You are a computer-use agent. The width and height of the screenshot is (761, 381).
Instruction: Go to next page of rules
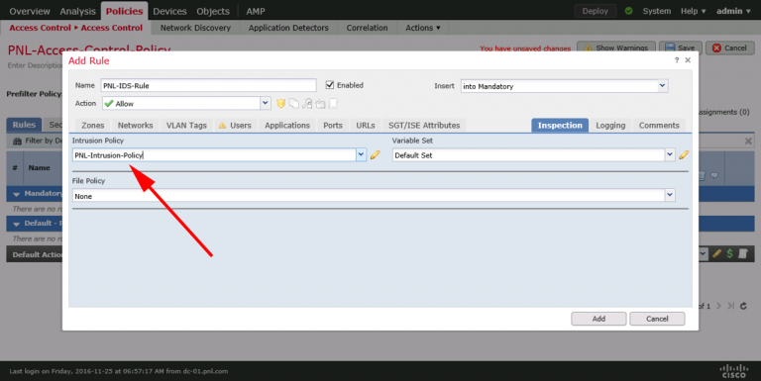pos(718,306)
